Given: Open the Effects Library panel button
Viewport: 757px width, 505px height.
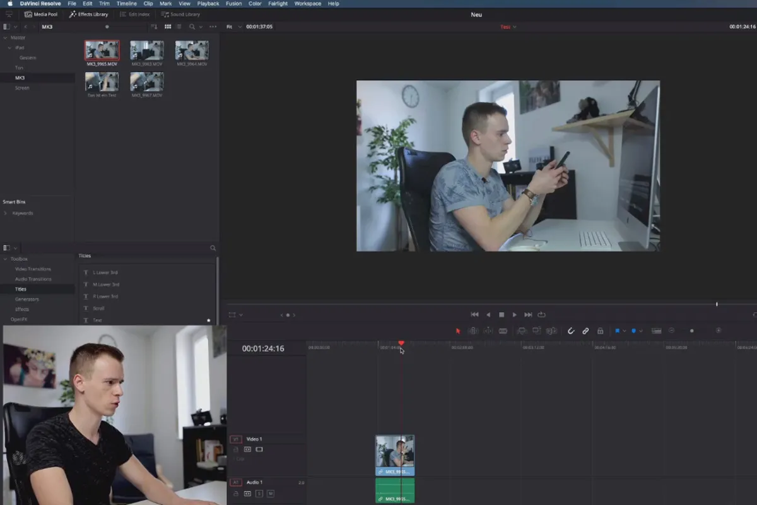Looking at the screenshot, I should coord(88,14).
